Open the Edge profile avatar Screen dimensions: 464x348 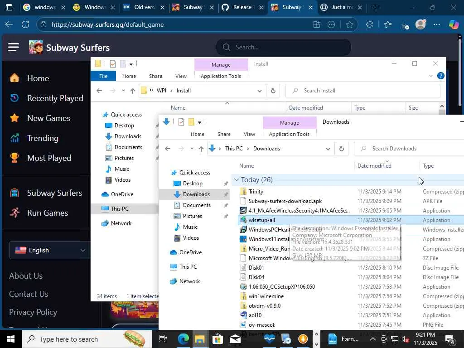pyautogui.click(x=420, y=24)
